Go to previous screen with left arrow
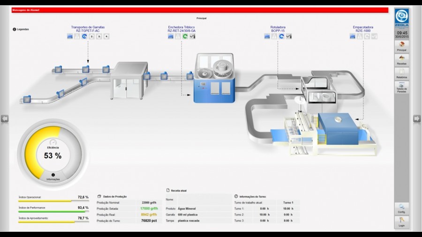This screenshot has width=422, height=237. [x=5, y=118]
